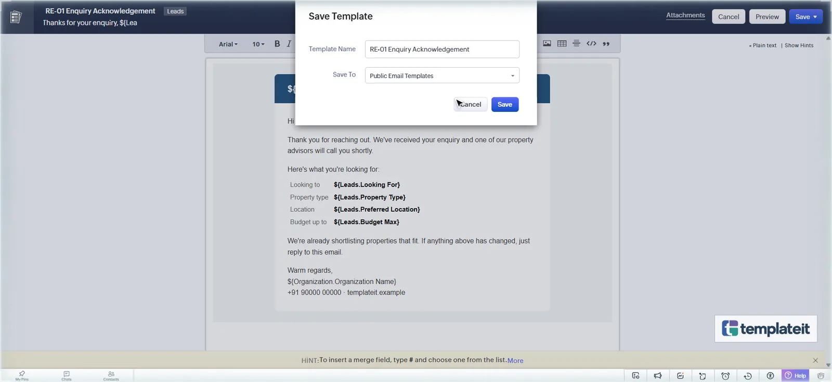
Task: Click the template icon beside the title
Action: (16, 17)
